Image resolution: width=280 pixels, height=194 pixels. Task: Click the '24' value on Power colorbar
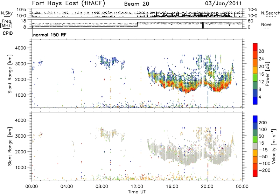[x=261, y=59]
